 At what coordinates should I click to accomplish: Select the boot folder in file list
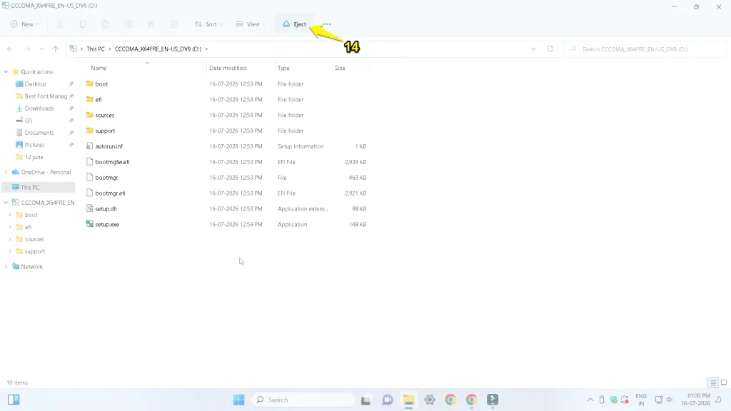click(x=101, y=84)
